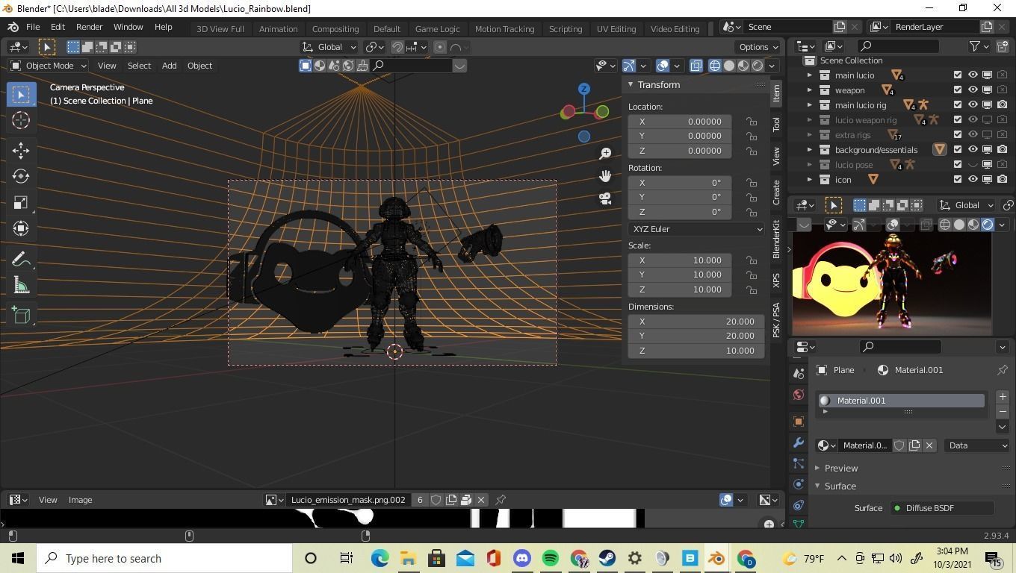Click the Windows taskbar search box
Screen dimensions: 1016x573
pos(165,558)
